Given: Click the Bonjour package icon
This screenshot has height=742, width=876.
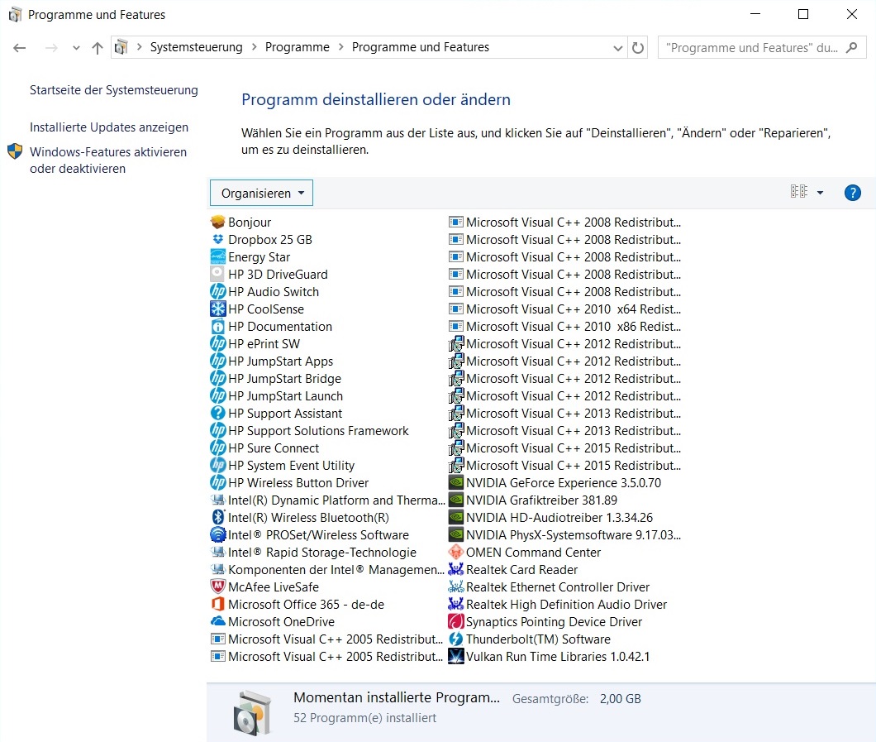Looking at the screenshot, I should (x=218, y=222).
